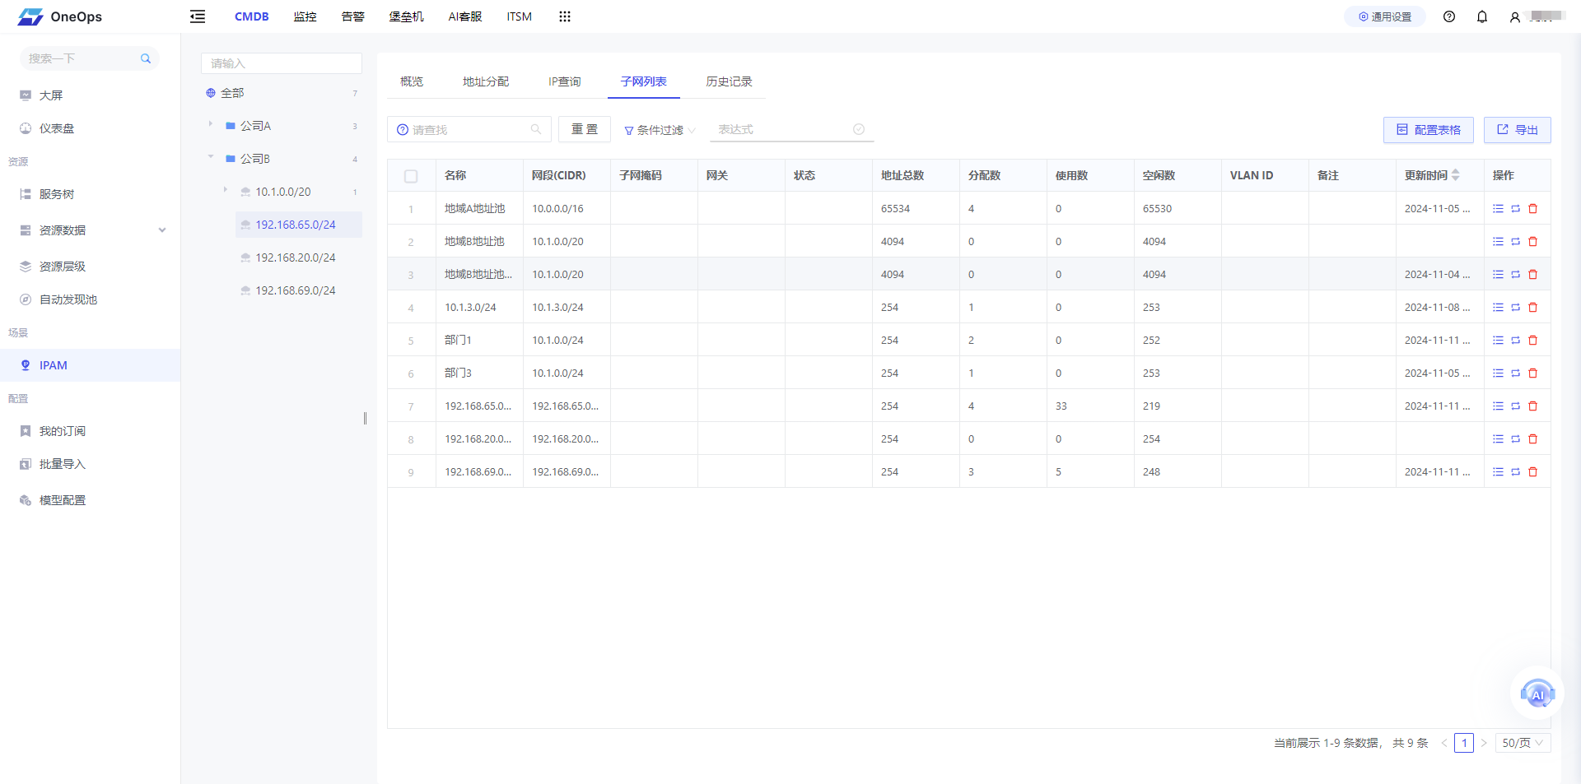Open 仪表盘 in the sidebar
Screen dimensions: 1581x784
57,128
